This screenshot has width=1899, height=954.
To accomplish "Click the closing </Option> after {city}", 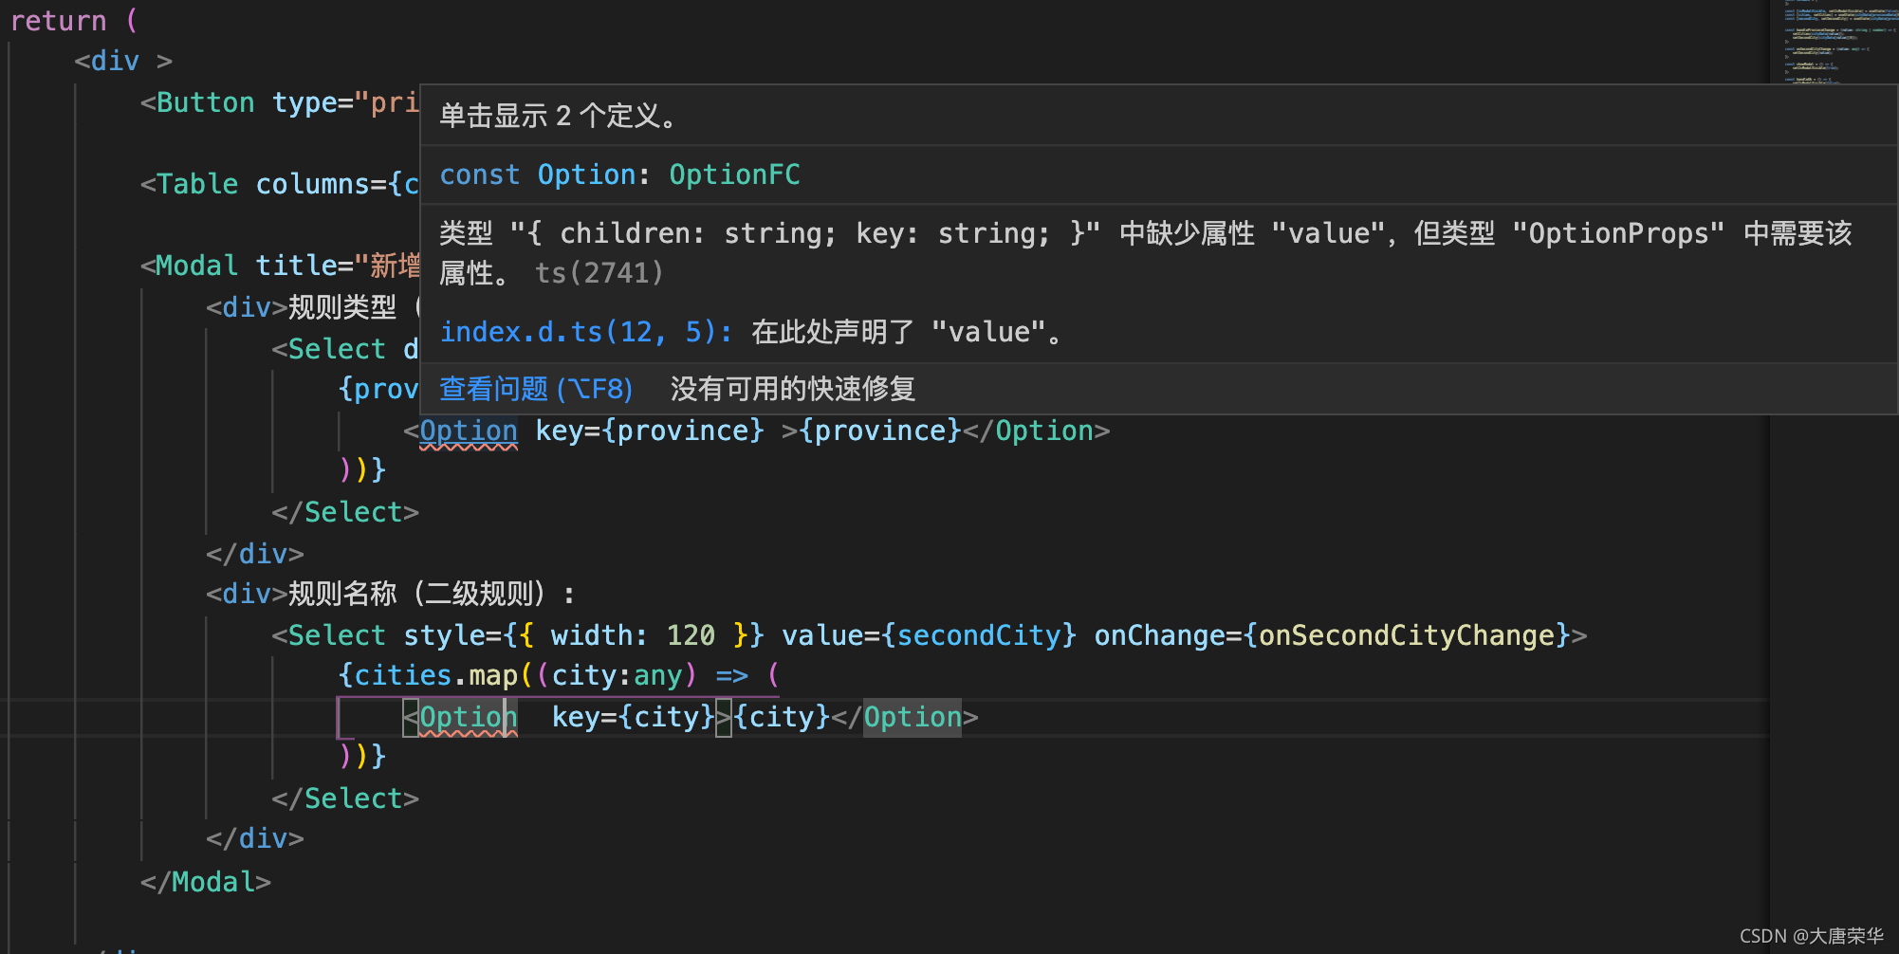I will pos(904,717).
